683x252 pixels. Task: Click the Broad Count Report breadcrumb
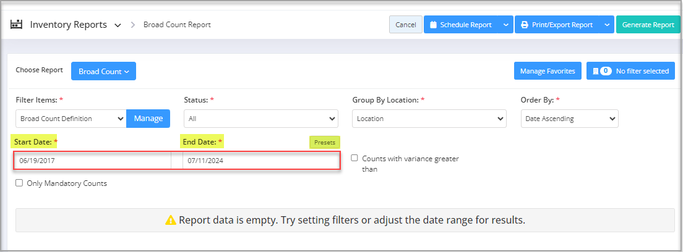tap(177, 25)
